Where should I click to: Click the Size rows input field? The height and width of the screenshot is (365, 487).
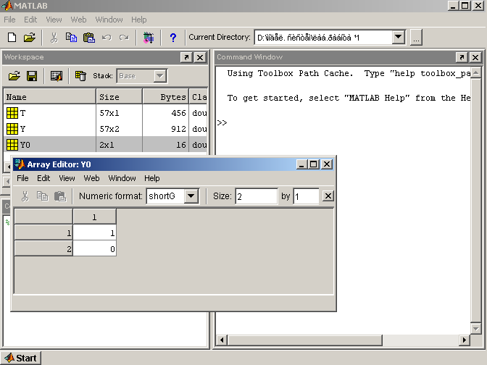point(257,196)
